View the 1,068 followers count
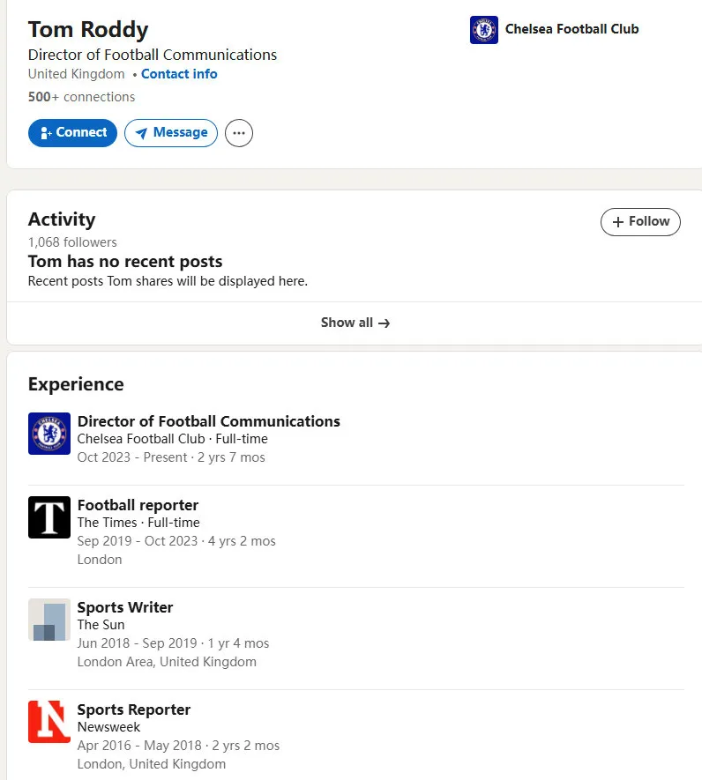702x780 pixels. (72, 242)
